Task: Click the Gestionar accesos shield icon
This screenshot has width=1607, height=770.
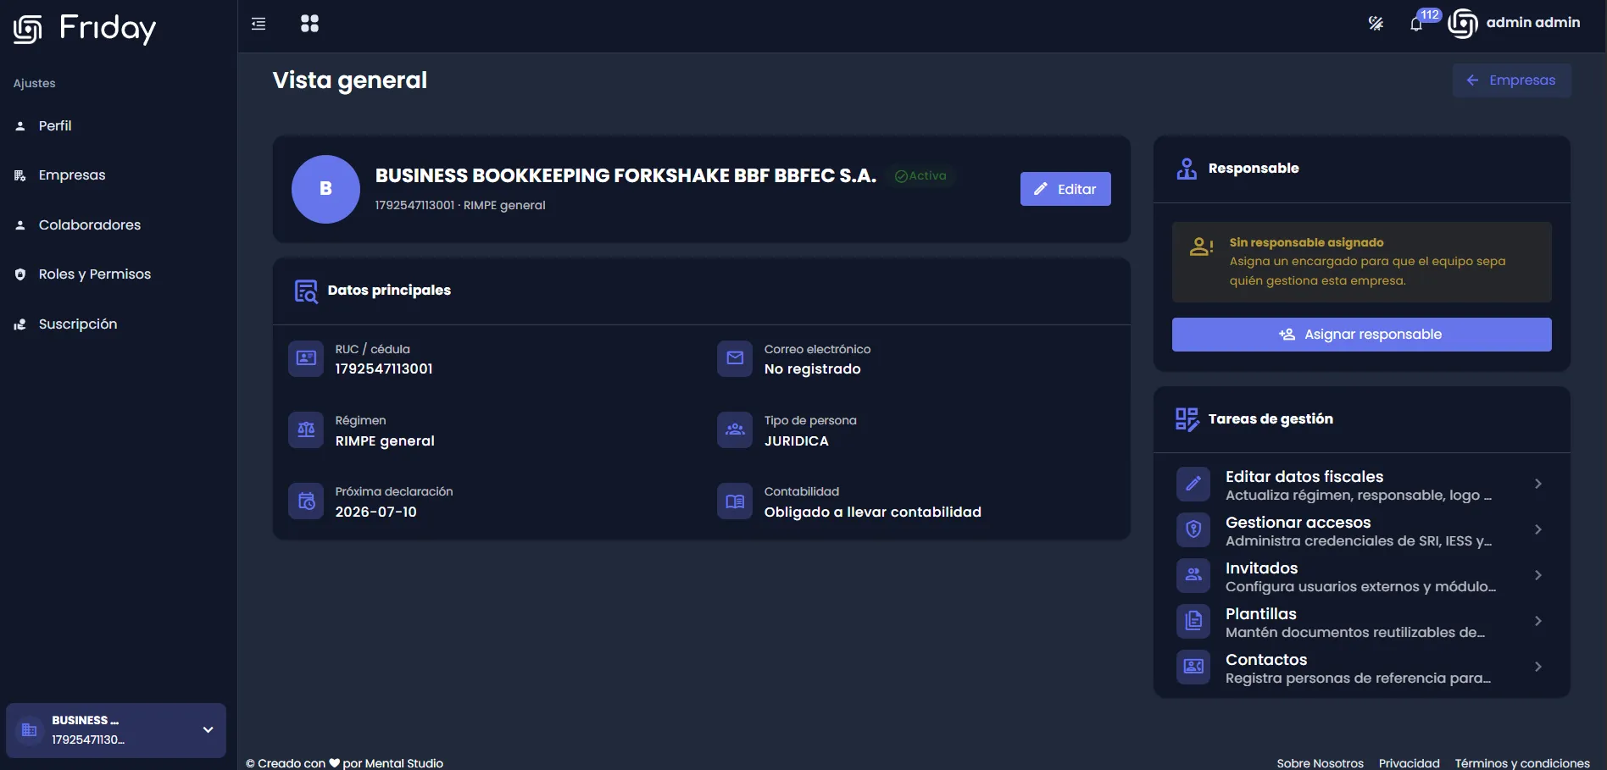Action: pos(1193,529)
